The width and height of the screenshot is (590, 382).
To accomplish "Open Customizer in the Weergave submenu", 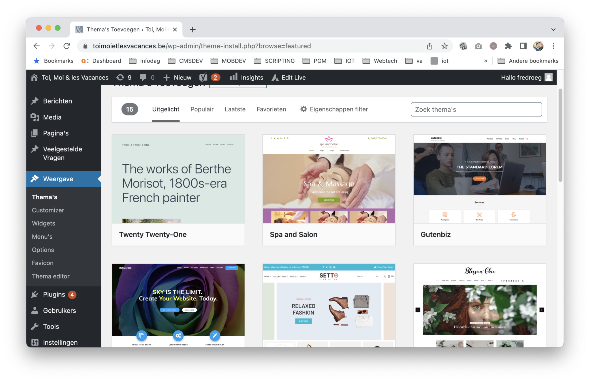I will click(x=48, y=210).
